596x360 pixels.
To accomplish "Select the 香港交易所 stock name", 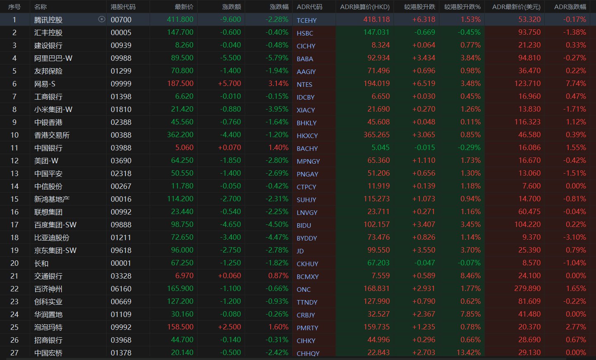I will tap(52, 135).
